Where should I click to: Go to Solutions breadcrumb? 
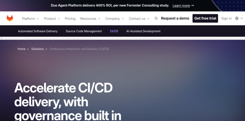[38, 49]
